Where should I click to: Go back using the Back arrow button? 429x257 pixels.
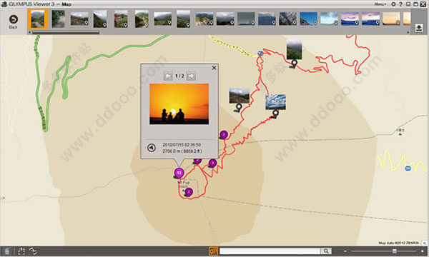(14, 20)
